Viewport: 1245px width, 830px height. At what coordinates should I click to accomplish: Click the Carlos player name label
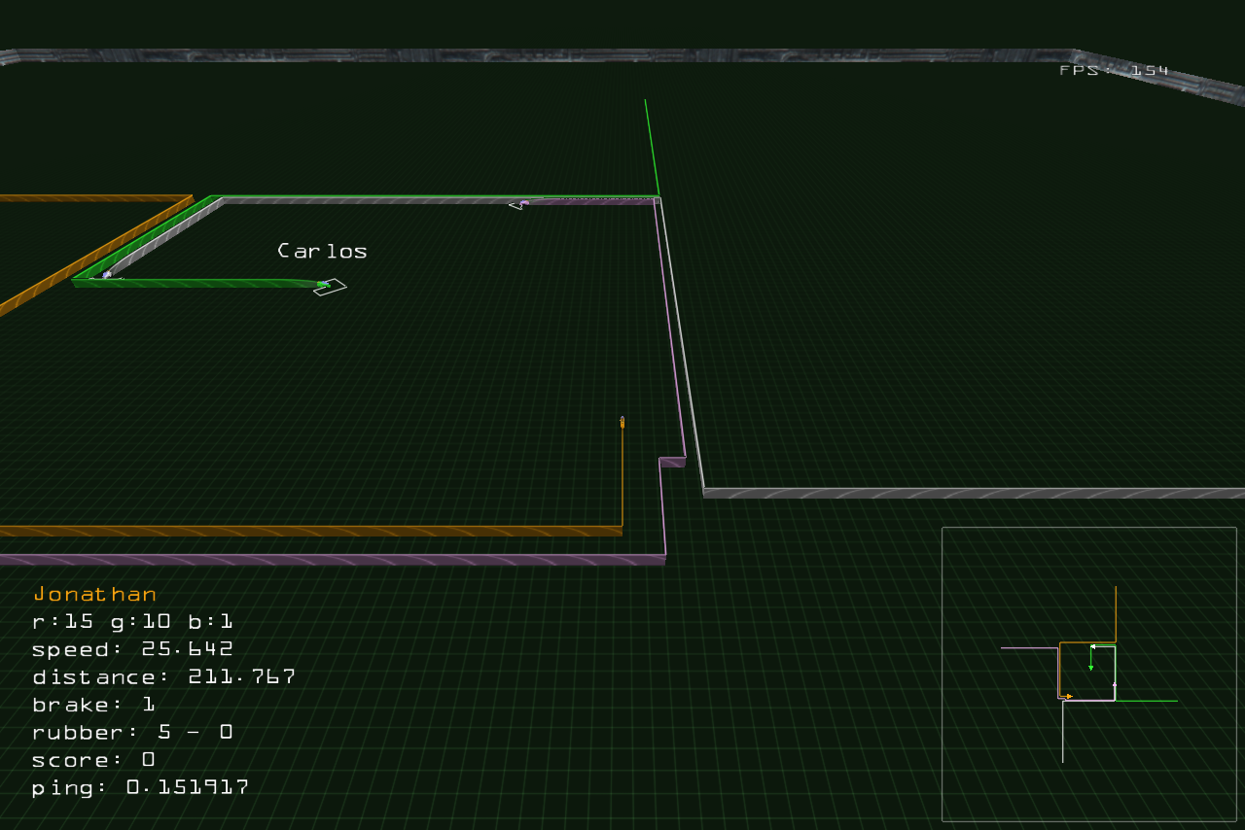click(x=322, y=251)
